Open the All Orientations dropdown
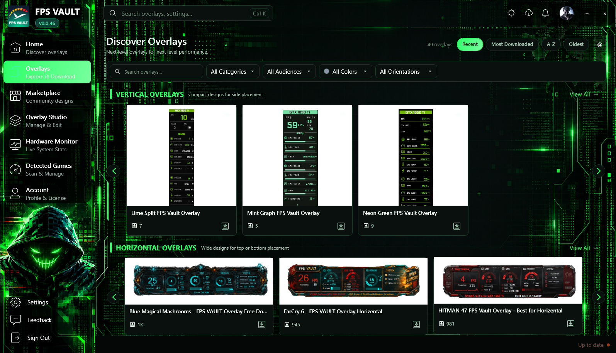Screen dimensions: 616x353 [x=406, y=71]
